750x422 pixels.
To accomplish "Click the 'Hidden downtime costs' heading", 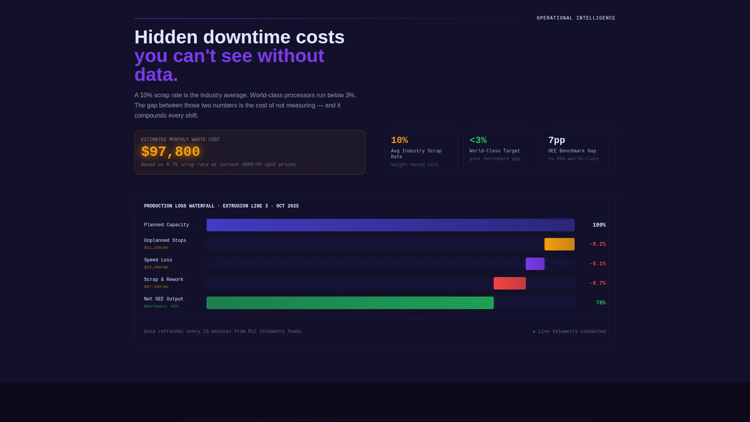I will [239, 37].
